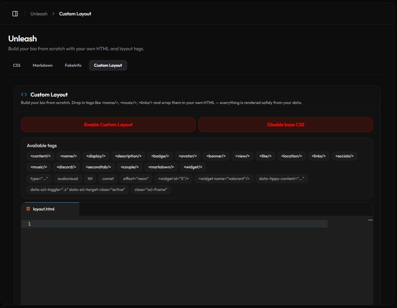Click the <banner/> tag chip
This screenshot has width=397, height=308.
216,156
